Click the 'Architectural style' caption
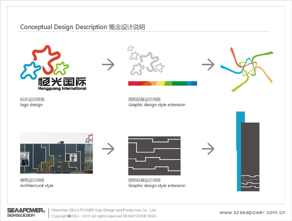 [x=37, y=185]
